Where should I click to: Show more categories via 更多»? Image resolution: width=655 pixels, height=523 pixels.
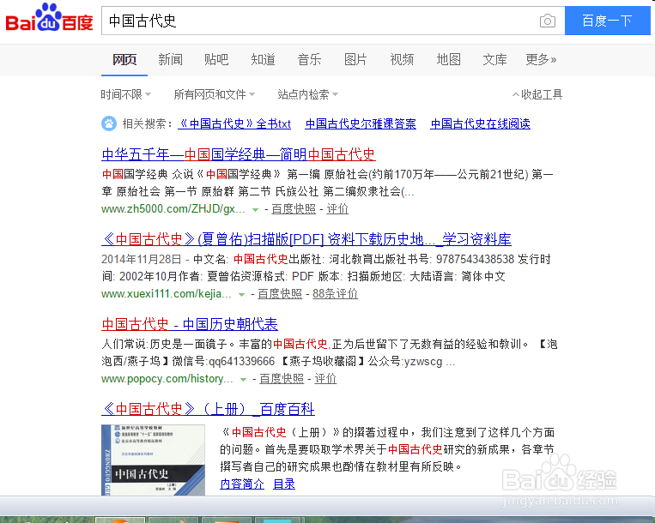coord(541,60)
